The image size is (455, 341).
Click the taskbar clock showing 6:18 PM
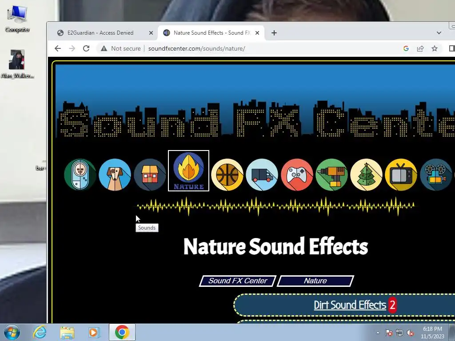click(x=433, y=333)
